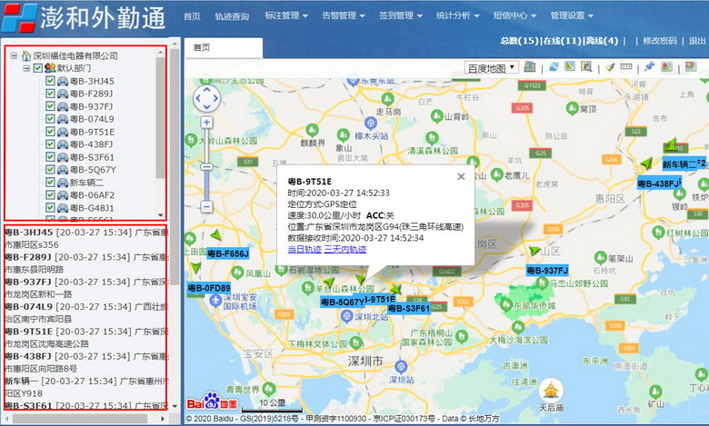Toggle checkbox for vehicle 粤B-3HJ45
This screenshot has height=426, width=709.
pos(50,81)
